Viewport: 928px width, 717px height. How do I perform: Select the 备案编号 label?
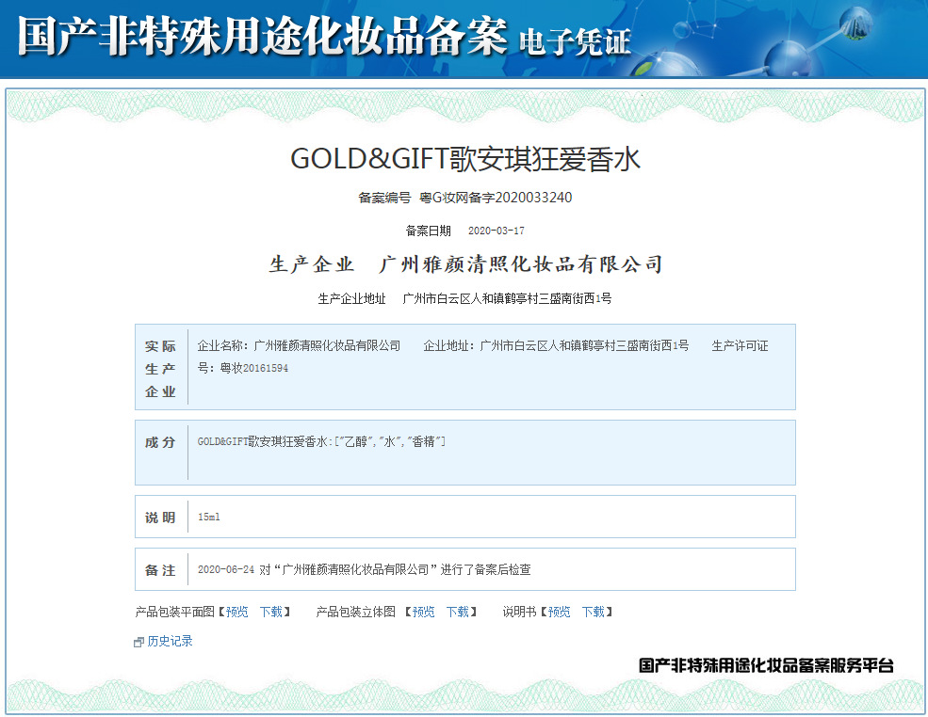[384, 198]
